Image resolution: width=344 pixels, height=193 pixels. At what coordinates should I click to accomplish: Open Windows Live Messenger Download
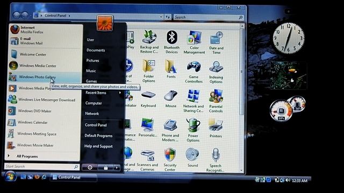(x=44, y=100)
